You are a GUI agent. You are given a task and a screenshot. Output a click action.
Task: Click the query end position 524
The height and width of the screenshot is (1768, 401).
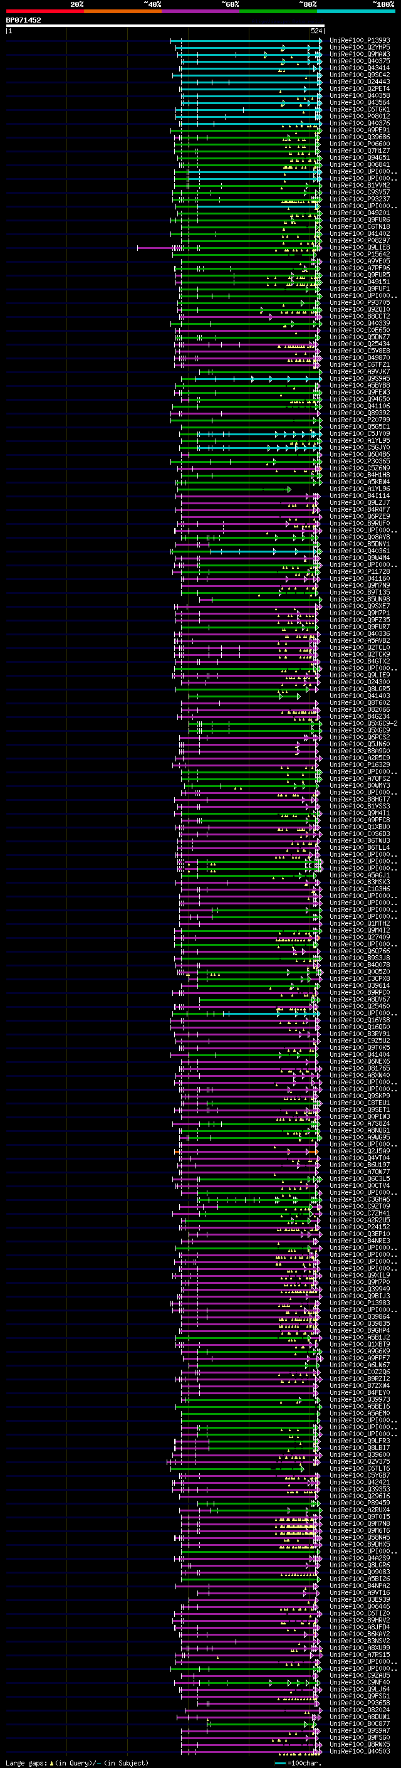tap(316, 31)
